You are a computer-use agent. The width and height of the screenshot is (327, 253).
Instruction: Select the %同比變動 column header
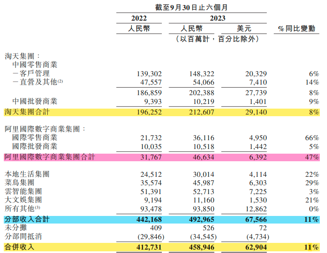pos(297,28)
